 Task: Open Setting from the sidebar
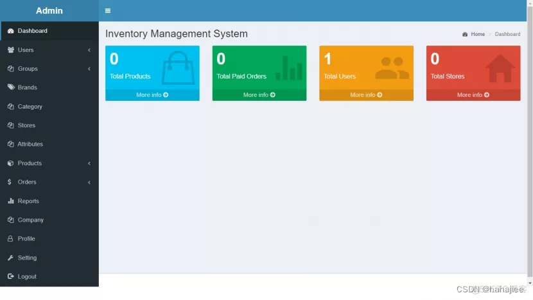(x=49, y=258)
